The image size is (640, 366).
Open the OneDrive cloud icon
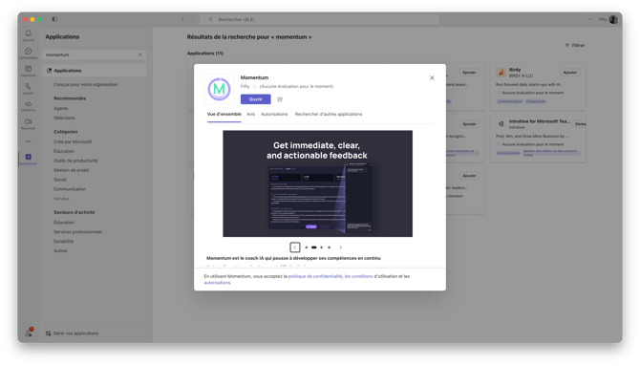tap(28, 104)
